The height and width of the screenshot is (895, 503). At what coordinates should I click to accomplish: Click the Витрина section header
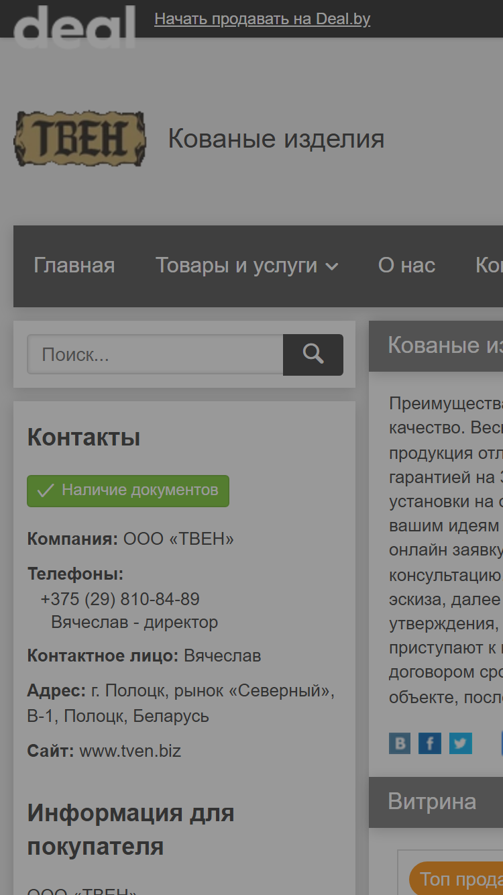pyautogui.click(x=436, y=802)
